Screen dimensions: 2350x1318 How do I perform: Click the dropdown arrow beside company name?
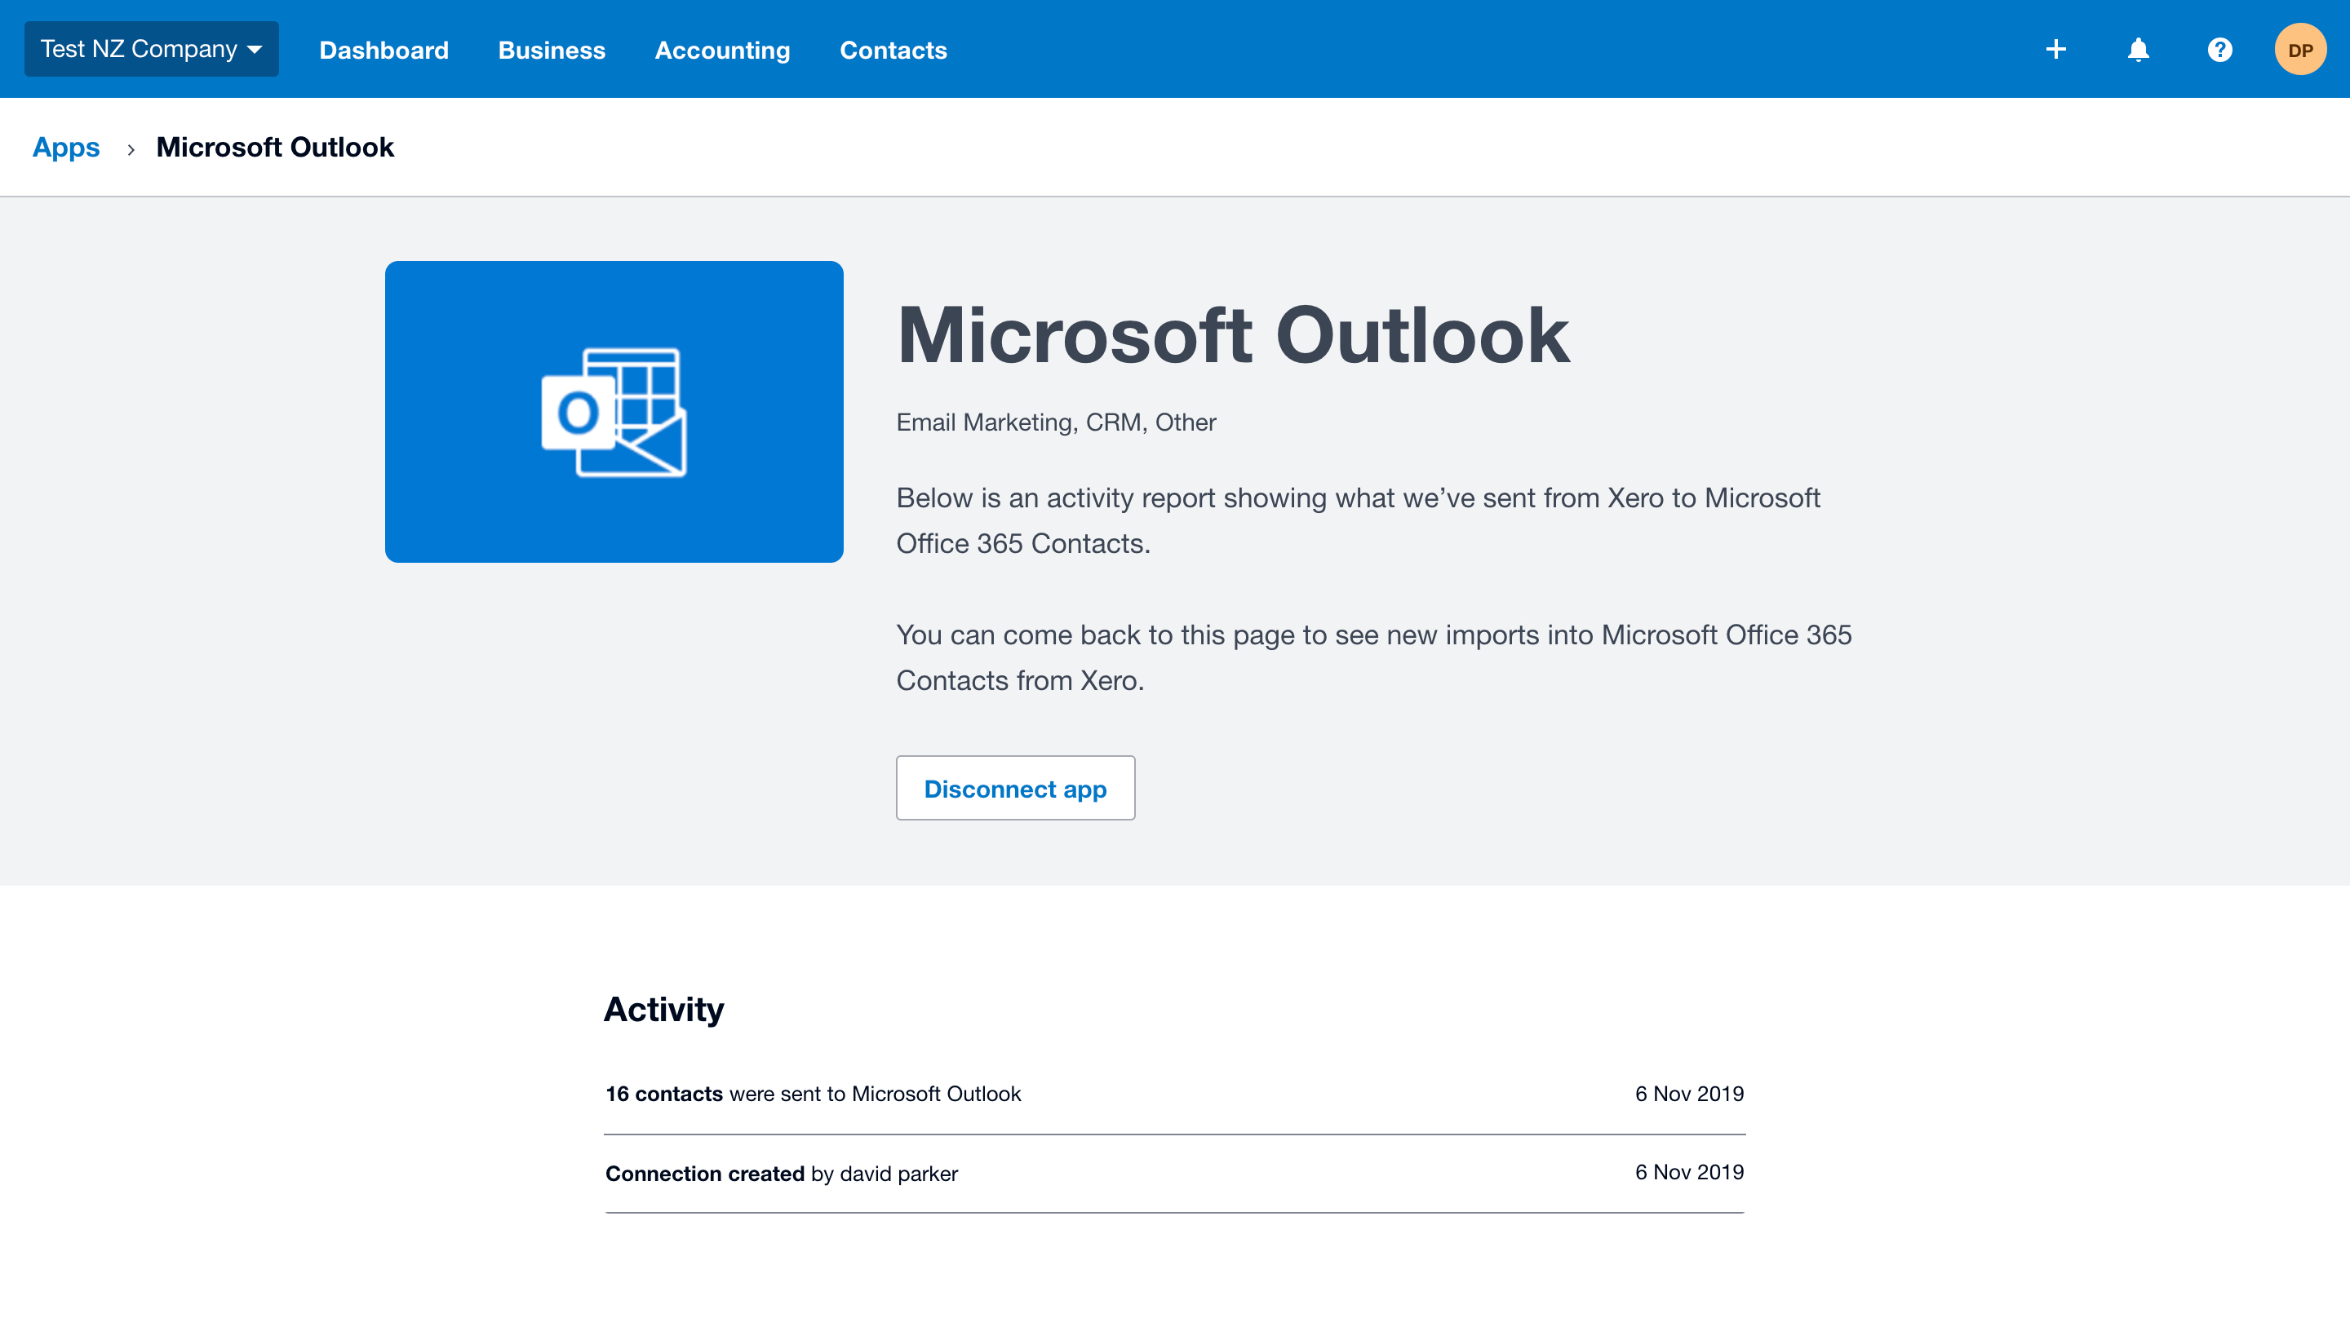click(x=255, y=51)
